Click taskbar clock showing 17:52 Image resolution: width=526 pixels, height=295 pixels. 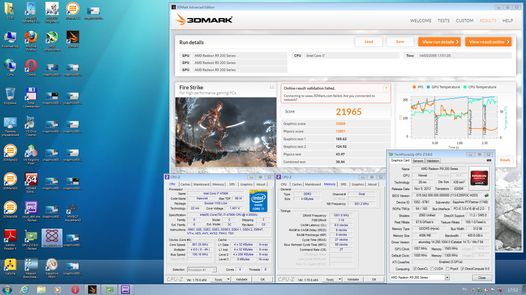coord(513,290)
